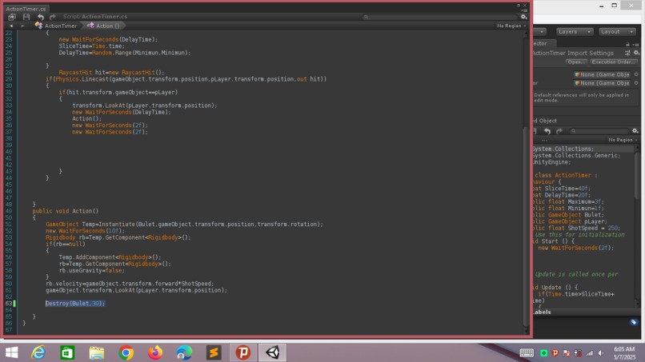Open the No Region dropdown in main editor

tap(511, 26)
